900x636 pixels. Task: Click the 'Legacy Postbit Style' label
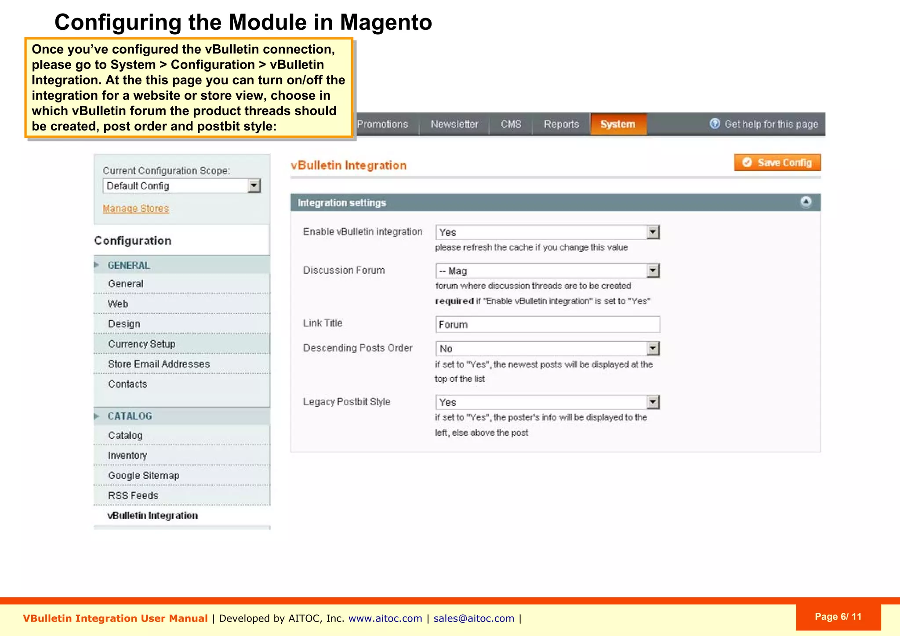(x=347, y=401)
